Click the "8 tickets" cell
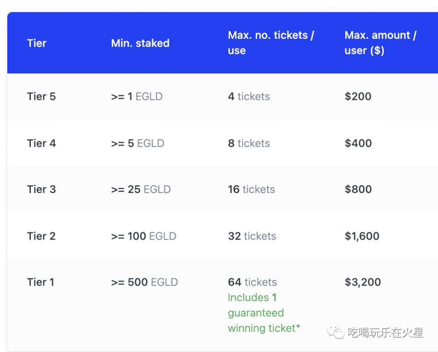The width and height of the screenshot is (438, 352). tap(249, 143)
